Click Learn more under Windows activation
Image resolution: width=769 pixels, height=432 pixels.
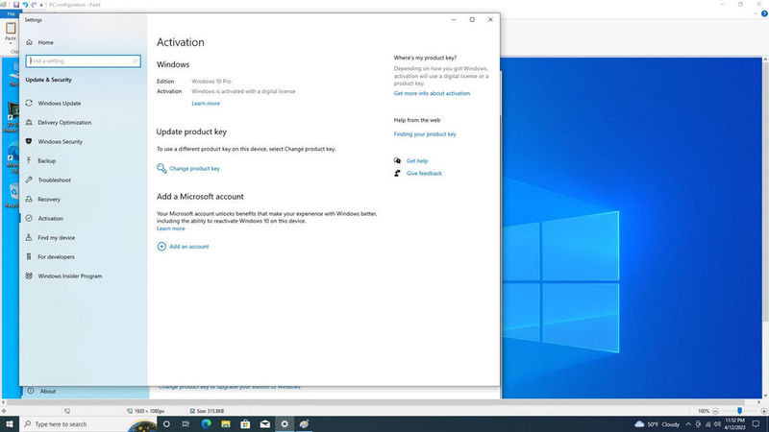pos(206,104)
